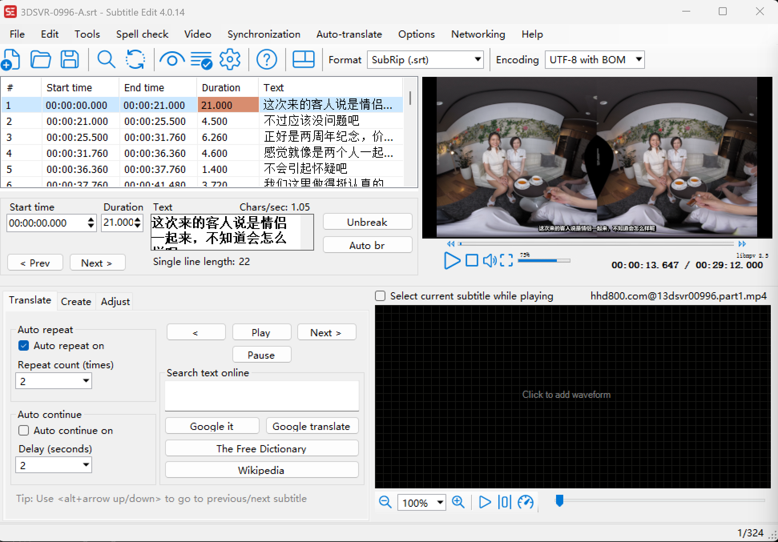Image resolution: width=778 pixels, height=542 pixels.
Task: Open the waveform playback speed icon
Action: (526, 502)
